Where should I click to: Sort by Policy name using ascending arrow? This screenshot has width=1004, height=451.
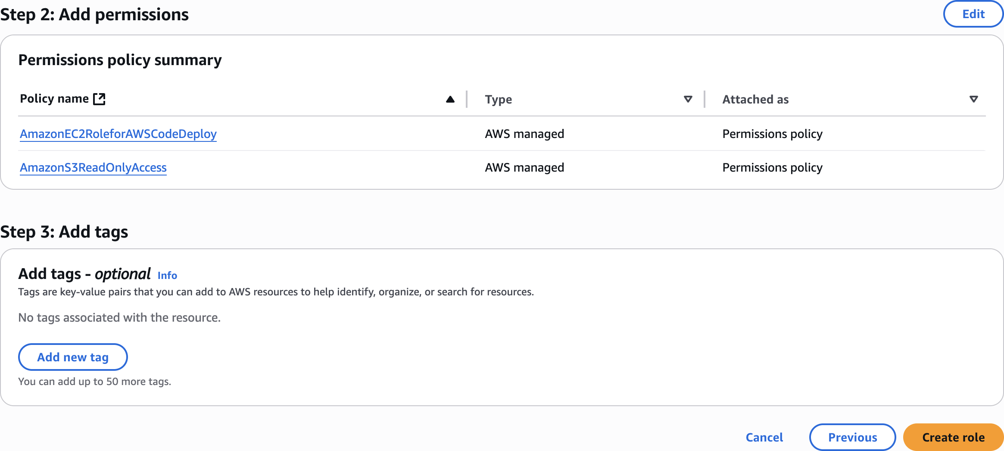[450, 99]
